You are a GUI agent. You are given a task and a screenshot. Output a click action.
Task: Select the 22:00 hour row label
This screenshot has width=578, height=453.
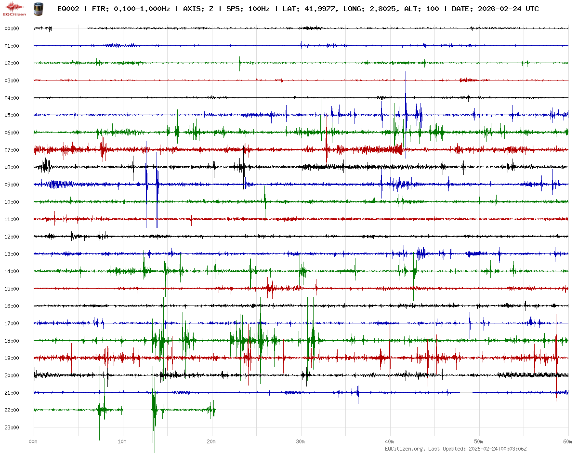[12, 410]
